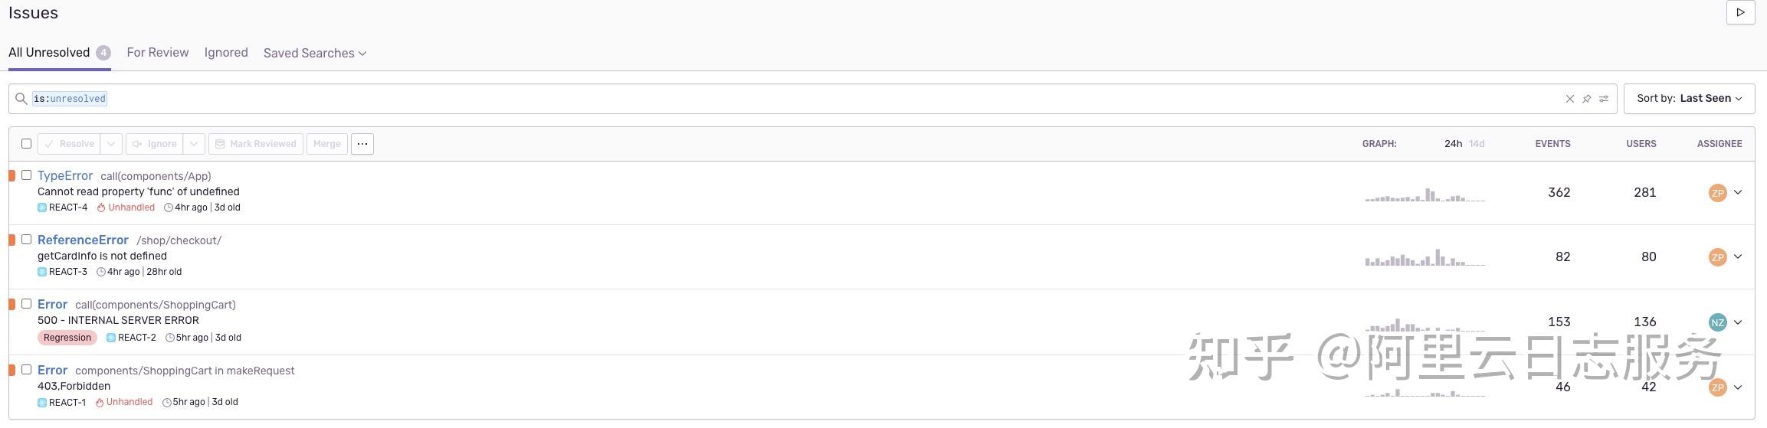Switch to the For Review tab

coord(157,52)
